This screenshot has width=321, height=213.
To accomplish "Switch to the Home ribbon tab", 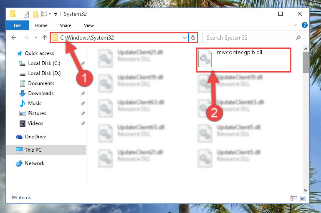I will [x=41, y=25].
